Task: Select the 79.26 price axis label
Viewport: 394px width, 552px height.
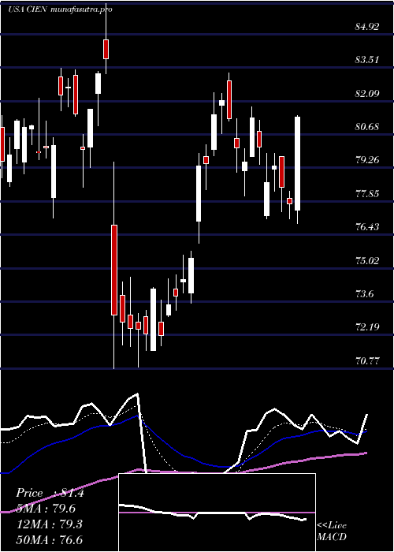Action: pyautogui.click(x=367, y=160)
